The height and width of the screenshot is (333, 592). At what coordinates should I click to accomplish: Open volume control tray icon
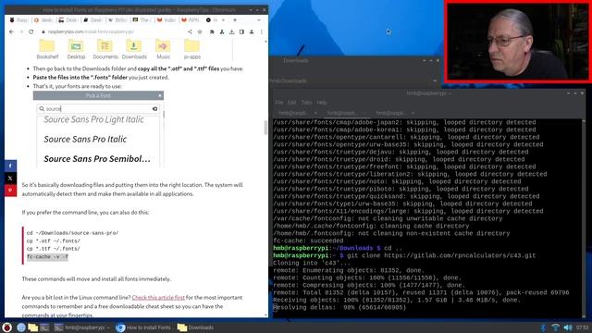point(567,327)
